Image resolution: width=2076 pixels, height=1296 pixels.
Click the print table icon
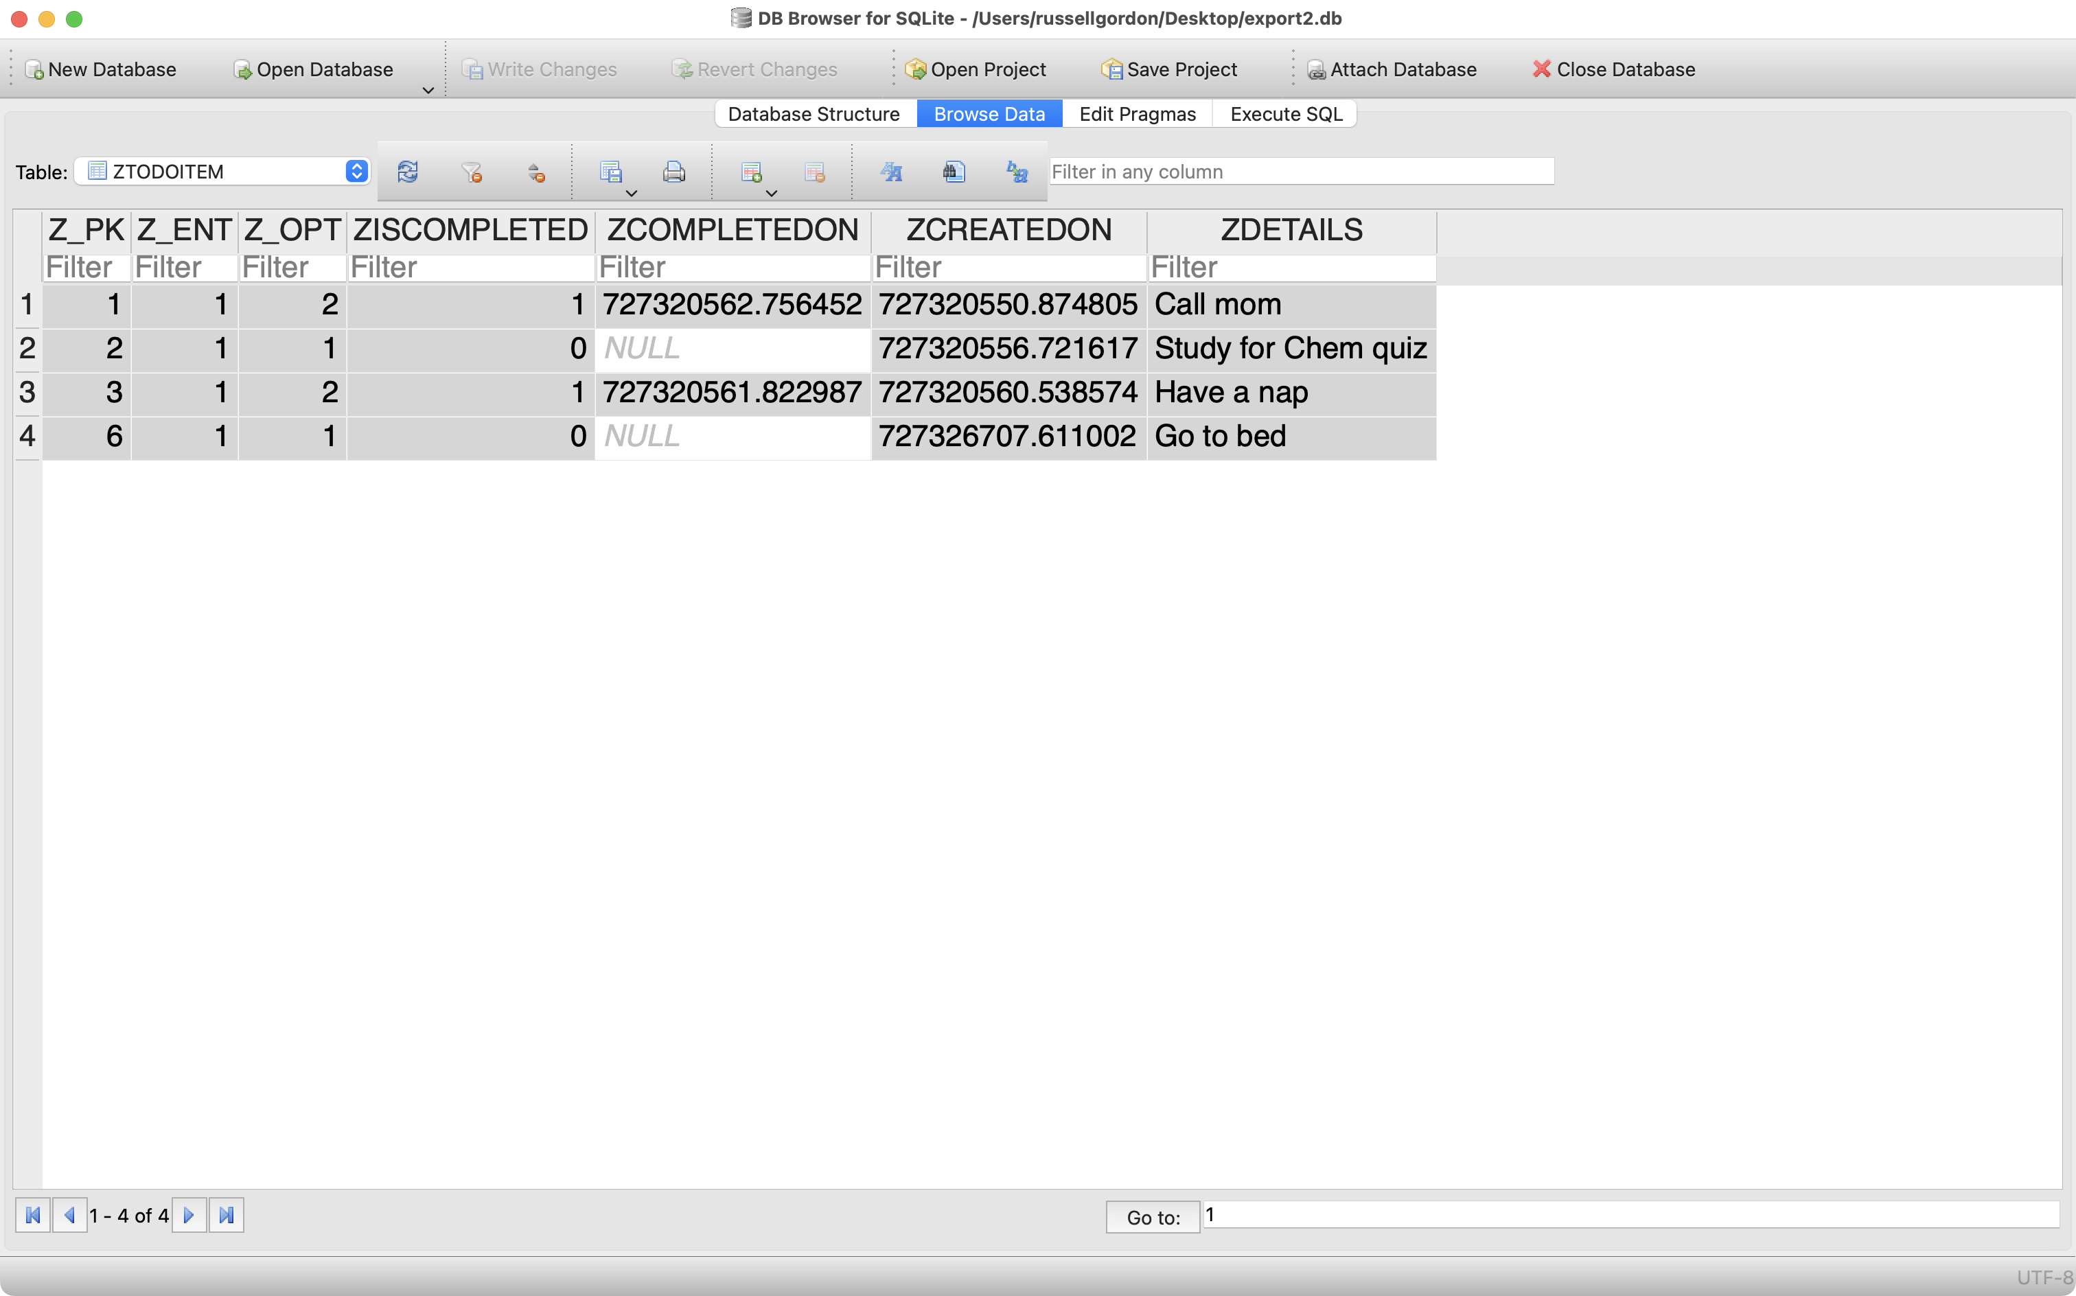click(673, 172)
